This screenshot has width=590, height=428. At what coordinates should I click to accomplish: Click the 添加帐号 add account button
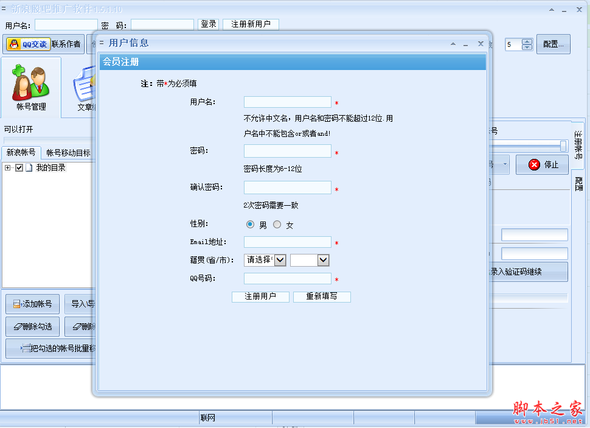click(x=33, y=304)
